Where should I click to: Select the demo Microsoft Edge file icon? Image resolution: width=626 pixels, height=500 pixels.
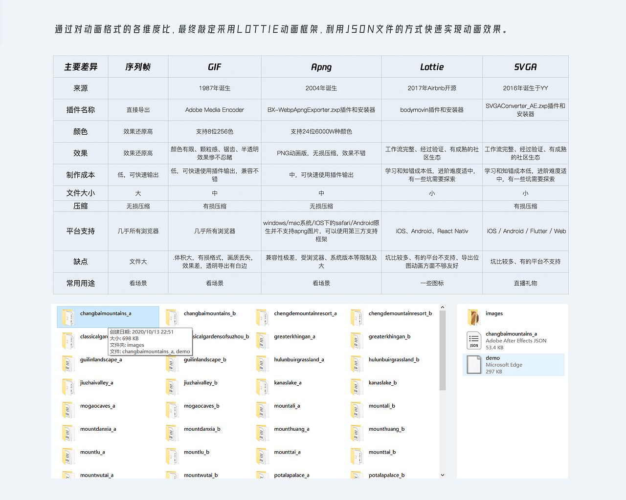[x=474, y=364]
